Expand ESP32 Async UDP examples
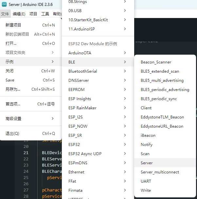The height and width of the screenshot is (199, 197). 98,154
